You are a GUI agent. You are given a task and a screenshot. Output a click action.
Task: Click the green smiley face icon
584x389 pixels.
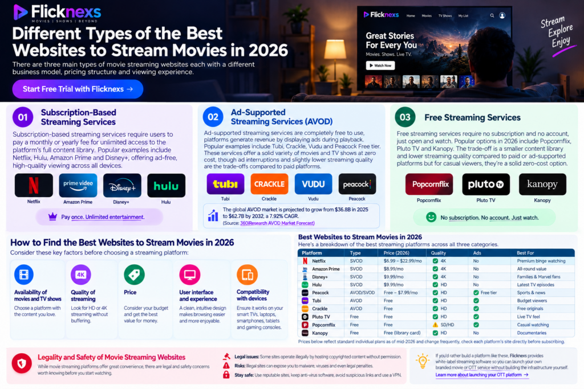tap(431, 217)
